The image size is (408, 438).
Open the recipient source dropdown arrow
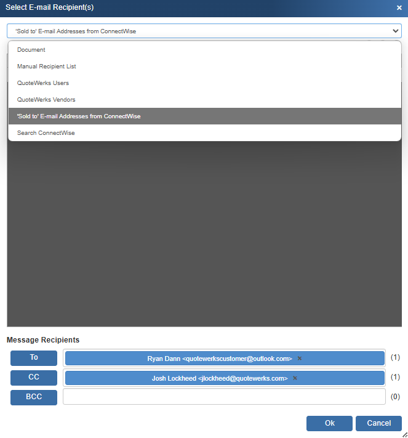(x=395, y=31)
